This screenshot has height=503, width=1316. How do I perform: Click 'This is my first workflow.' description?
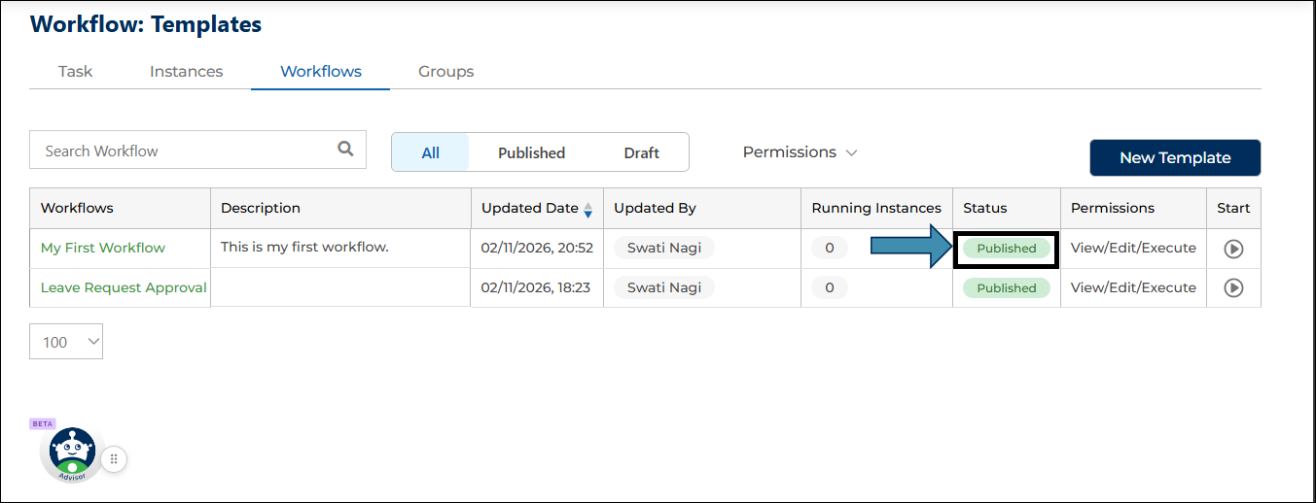pyautogui.click(x=304, y=247)
